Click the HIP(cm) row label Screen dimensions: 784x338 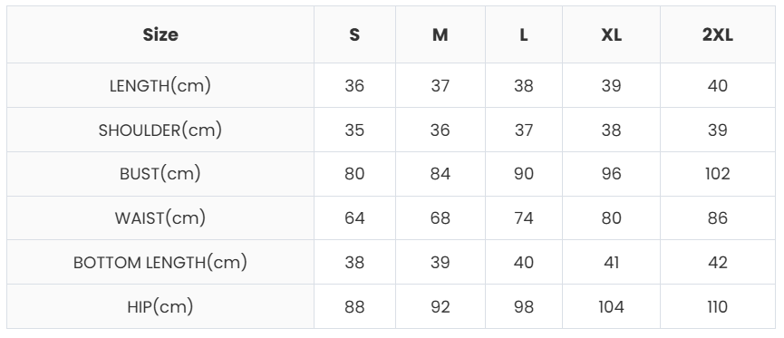point(160,306)
